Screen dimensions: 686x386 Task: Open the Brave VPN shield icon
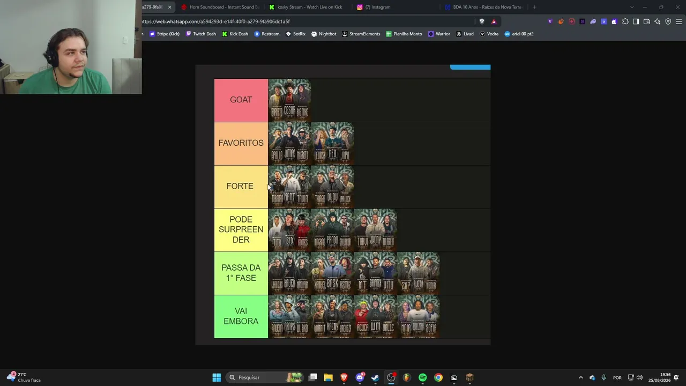pos(668,21)
